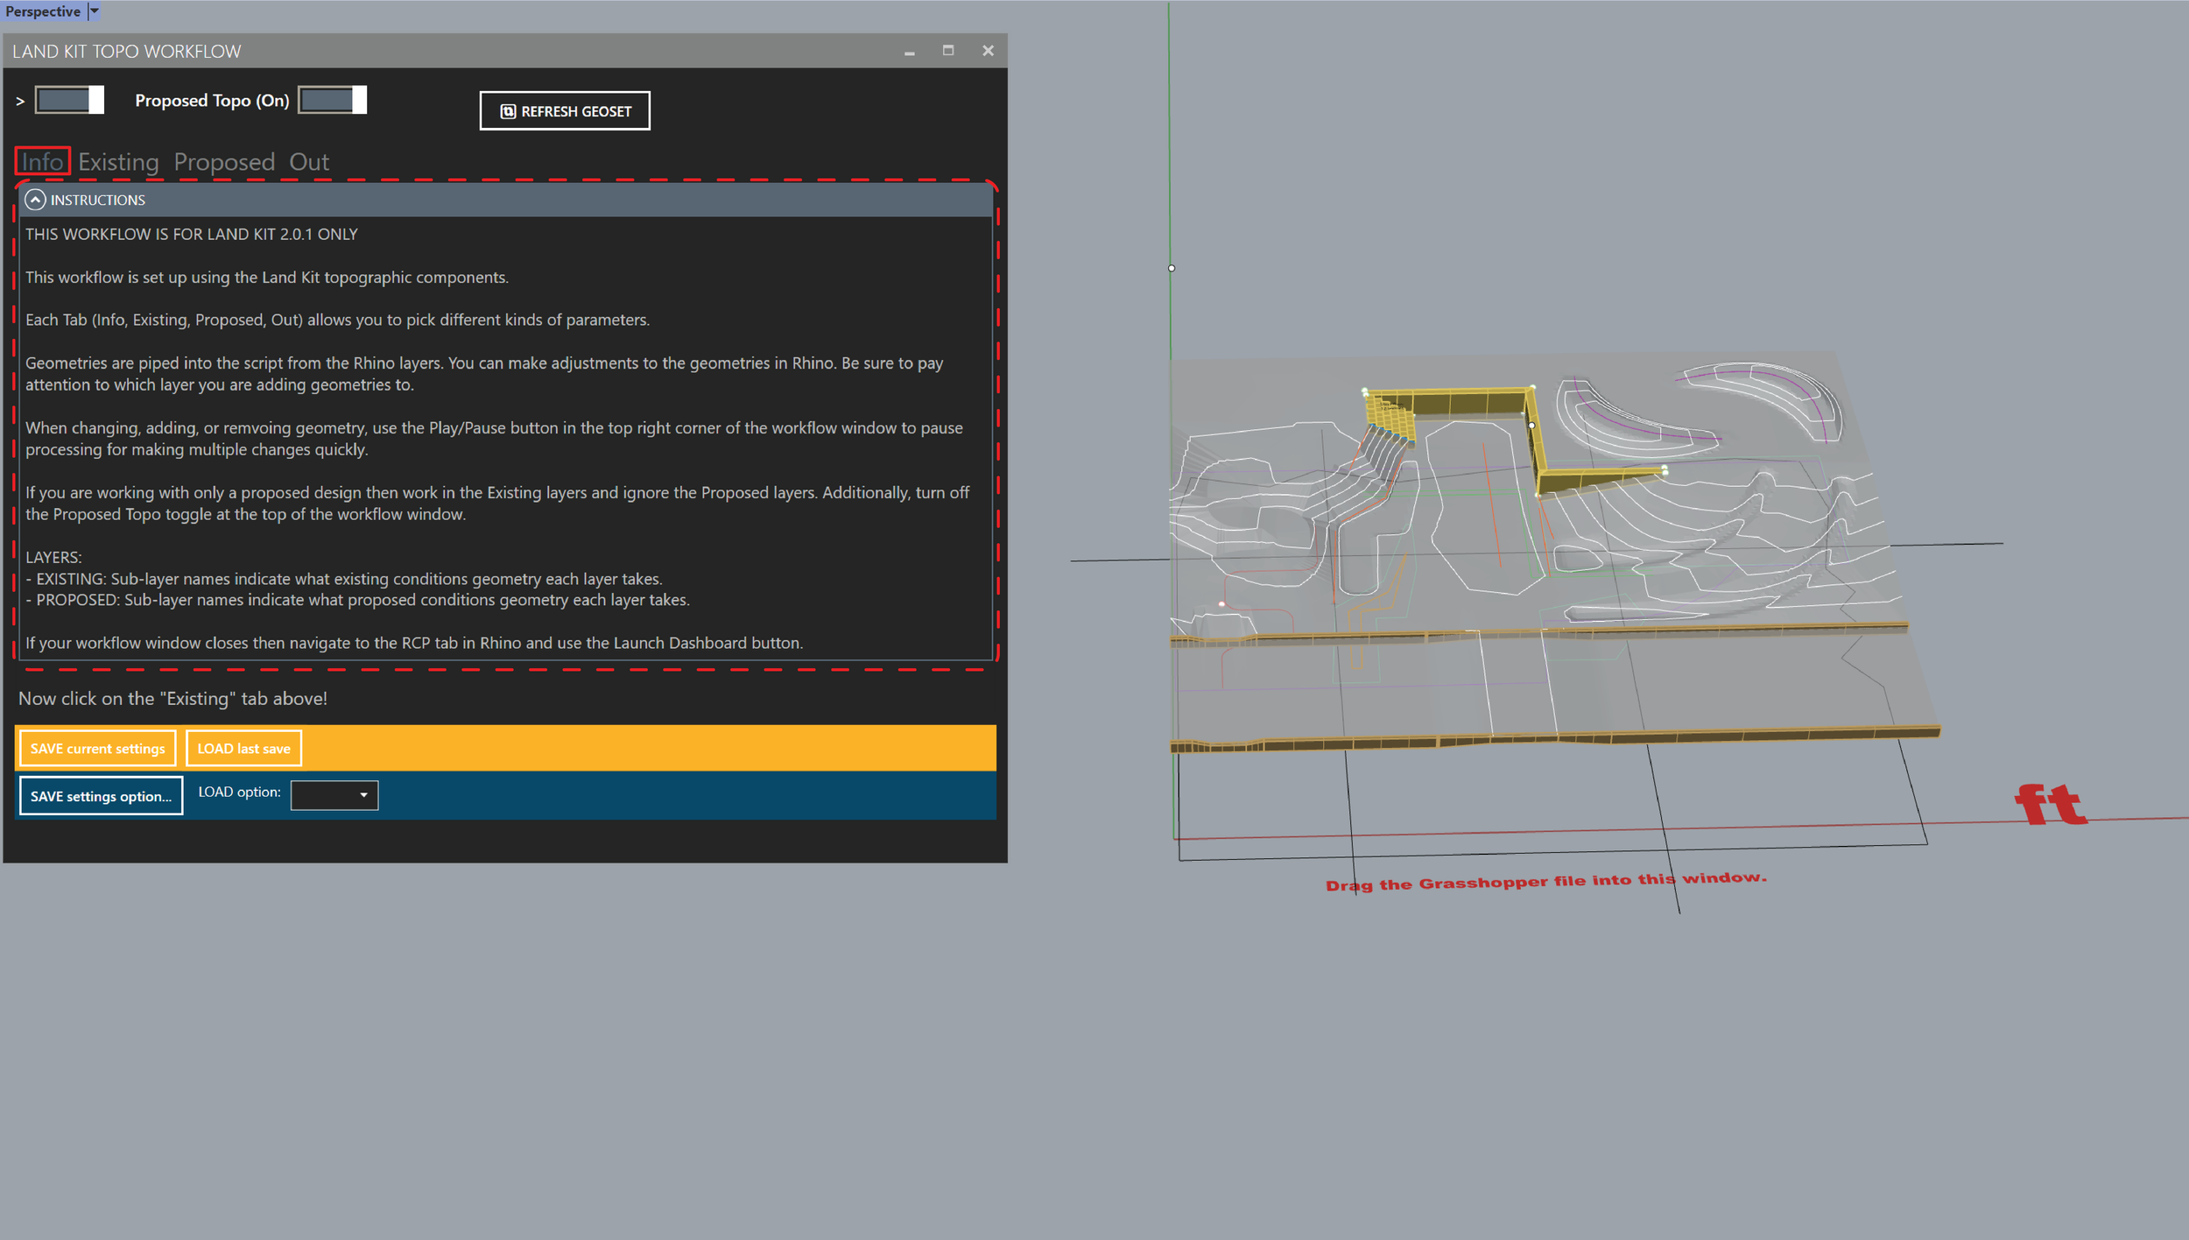The height and width of the screenshot is (1240, 2189).
Task: Click LOAD last save button
Action: click(x=243, y=749)
